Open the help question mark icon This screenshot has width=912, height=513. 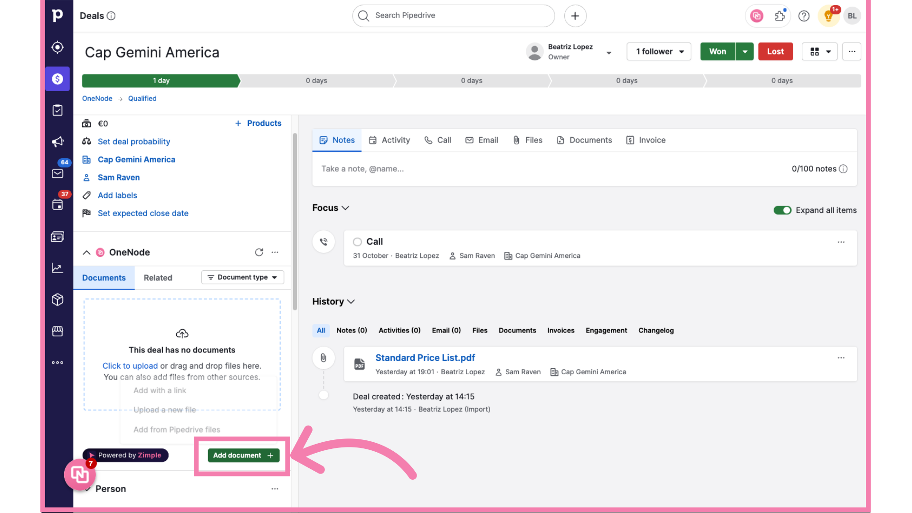pos(804,16)
